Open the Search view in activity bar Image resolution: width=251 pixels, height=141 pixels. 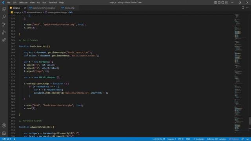pos(4,16)
